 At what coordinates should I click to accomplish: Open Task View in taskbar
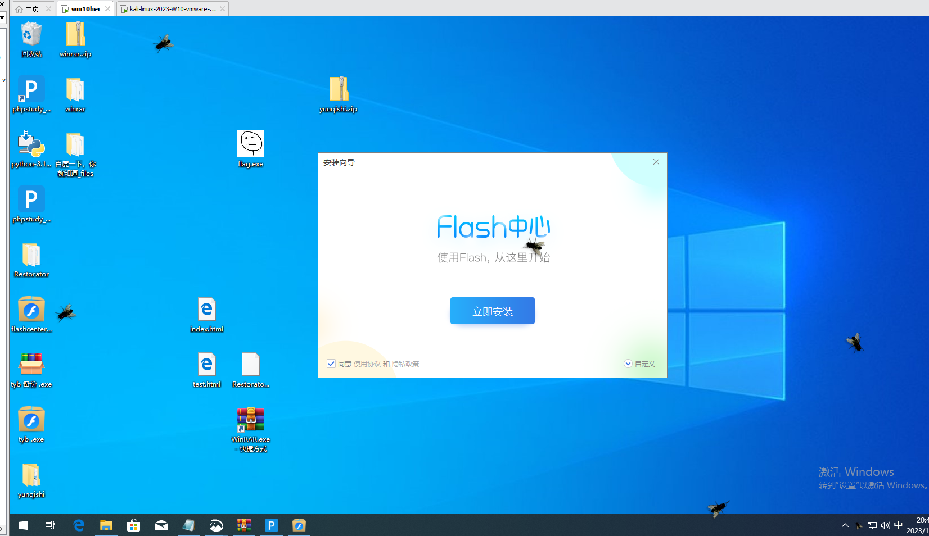(x=50, y=525)
